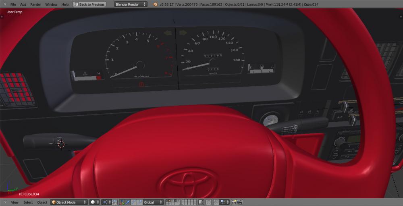Open the 3D view View menu
403x206 pixels.
(15, 202)
